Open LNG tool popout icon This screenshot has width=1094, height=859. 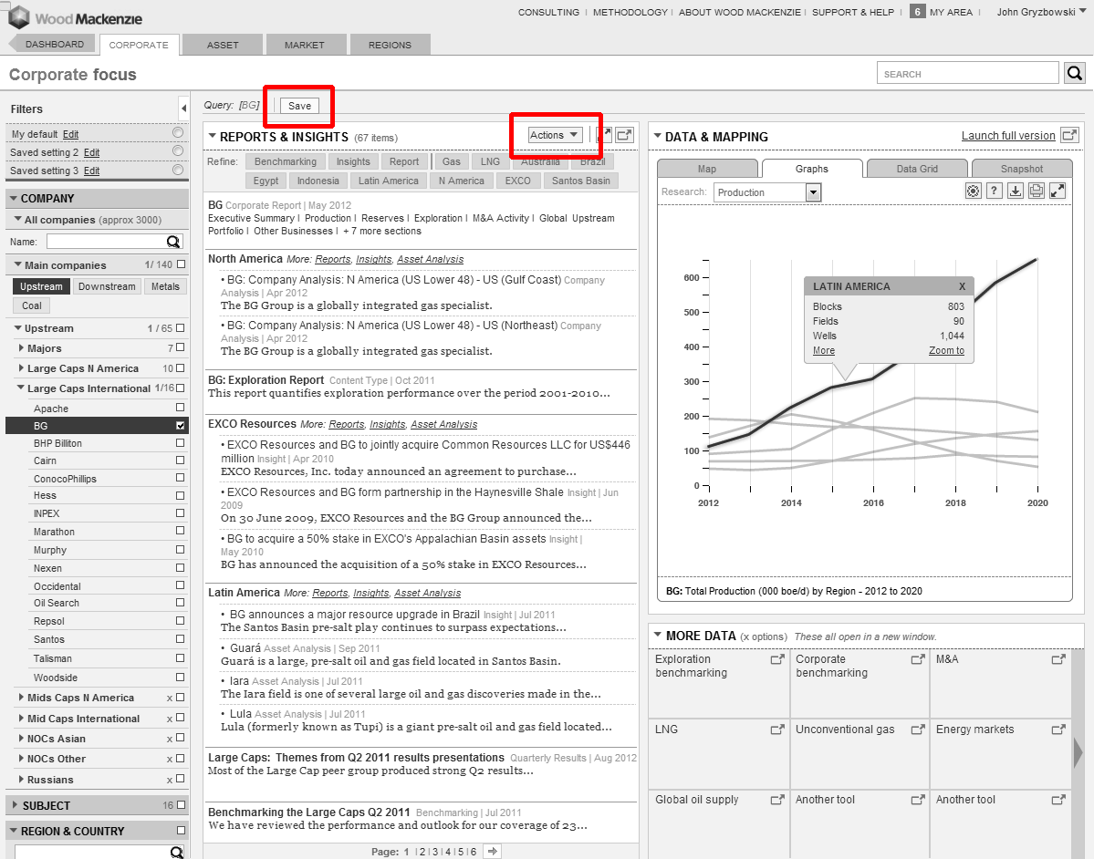point(777,730)
